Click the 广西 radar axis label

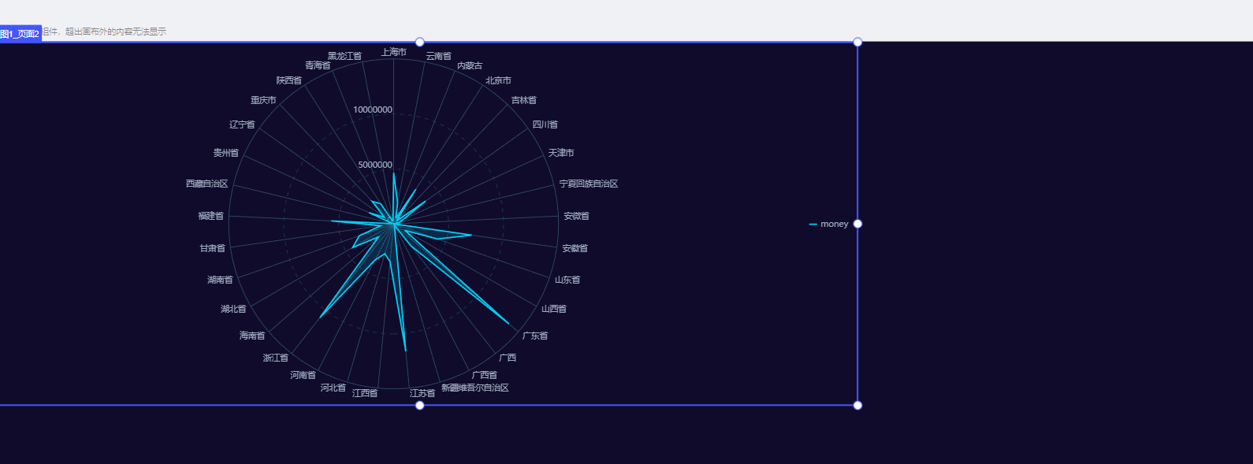508,358
